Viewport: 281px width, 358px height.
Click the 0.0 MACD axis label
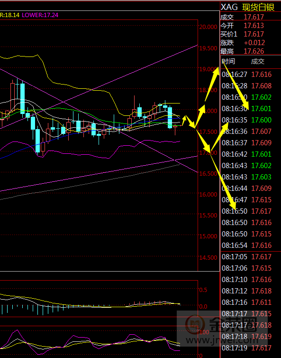[x=203, y=306]
